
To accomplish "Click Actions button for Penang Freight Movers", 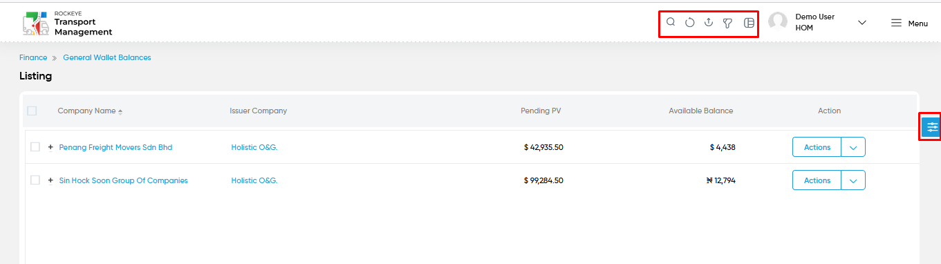I will pyautogui.click(x=817, y=147).
